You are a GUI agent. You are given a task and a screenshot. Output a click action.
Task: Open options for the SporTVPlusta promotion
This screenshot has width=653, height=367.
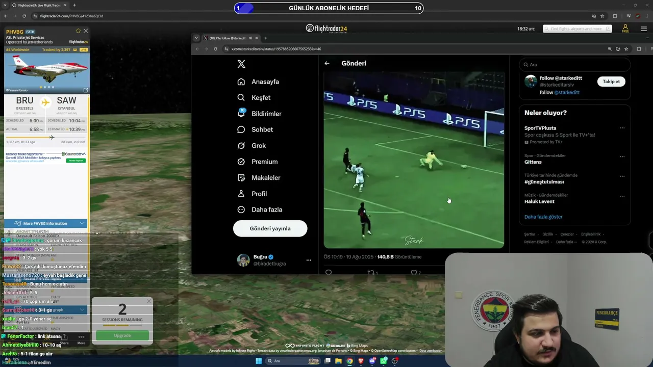[622, 128]
